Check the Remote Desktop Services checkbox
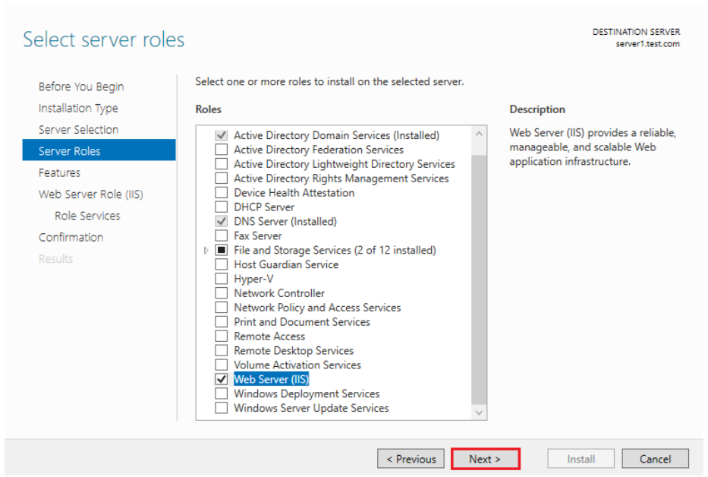Image resolution: width=708 pixels, height=477 pixels. coord(221,350)
